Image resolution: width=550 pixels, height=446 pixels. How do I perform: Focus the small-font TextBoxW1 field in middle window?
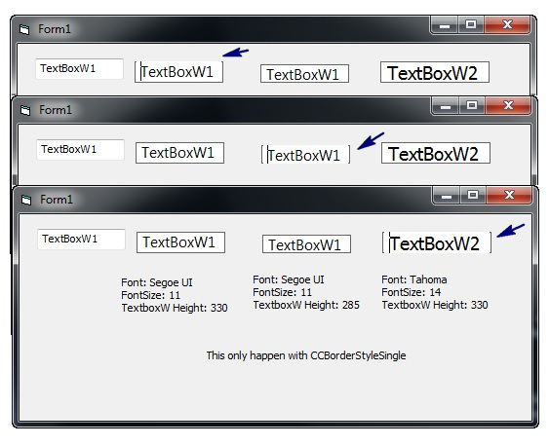tap(80, 150)
